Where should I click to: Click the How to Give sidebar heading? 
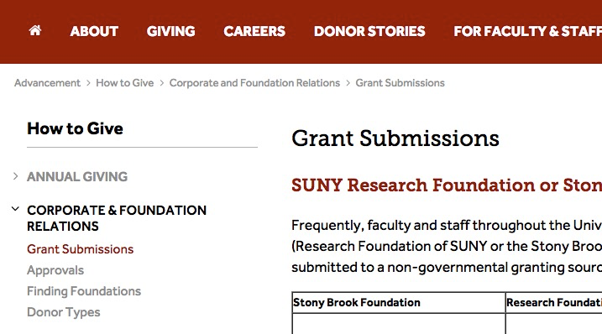pyautogui.click(x=76, y=128)
